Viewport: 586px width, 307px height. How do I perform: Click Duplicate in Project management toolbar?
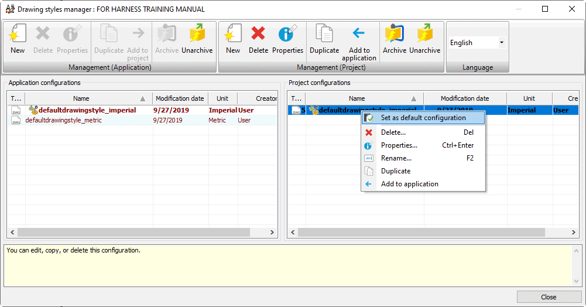[x=324, y=39]
